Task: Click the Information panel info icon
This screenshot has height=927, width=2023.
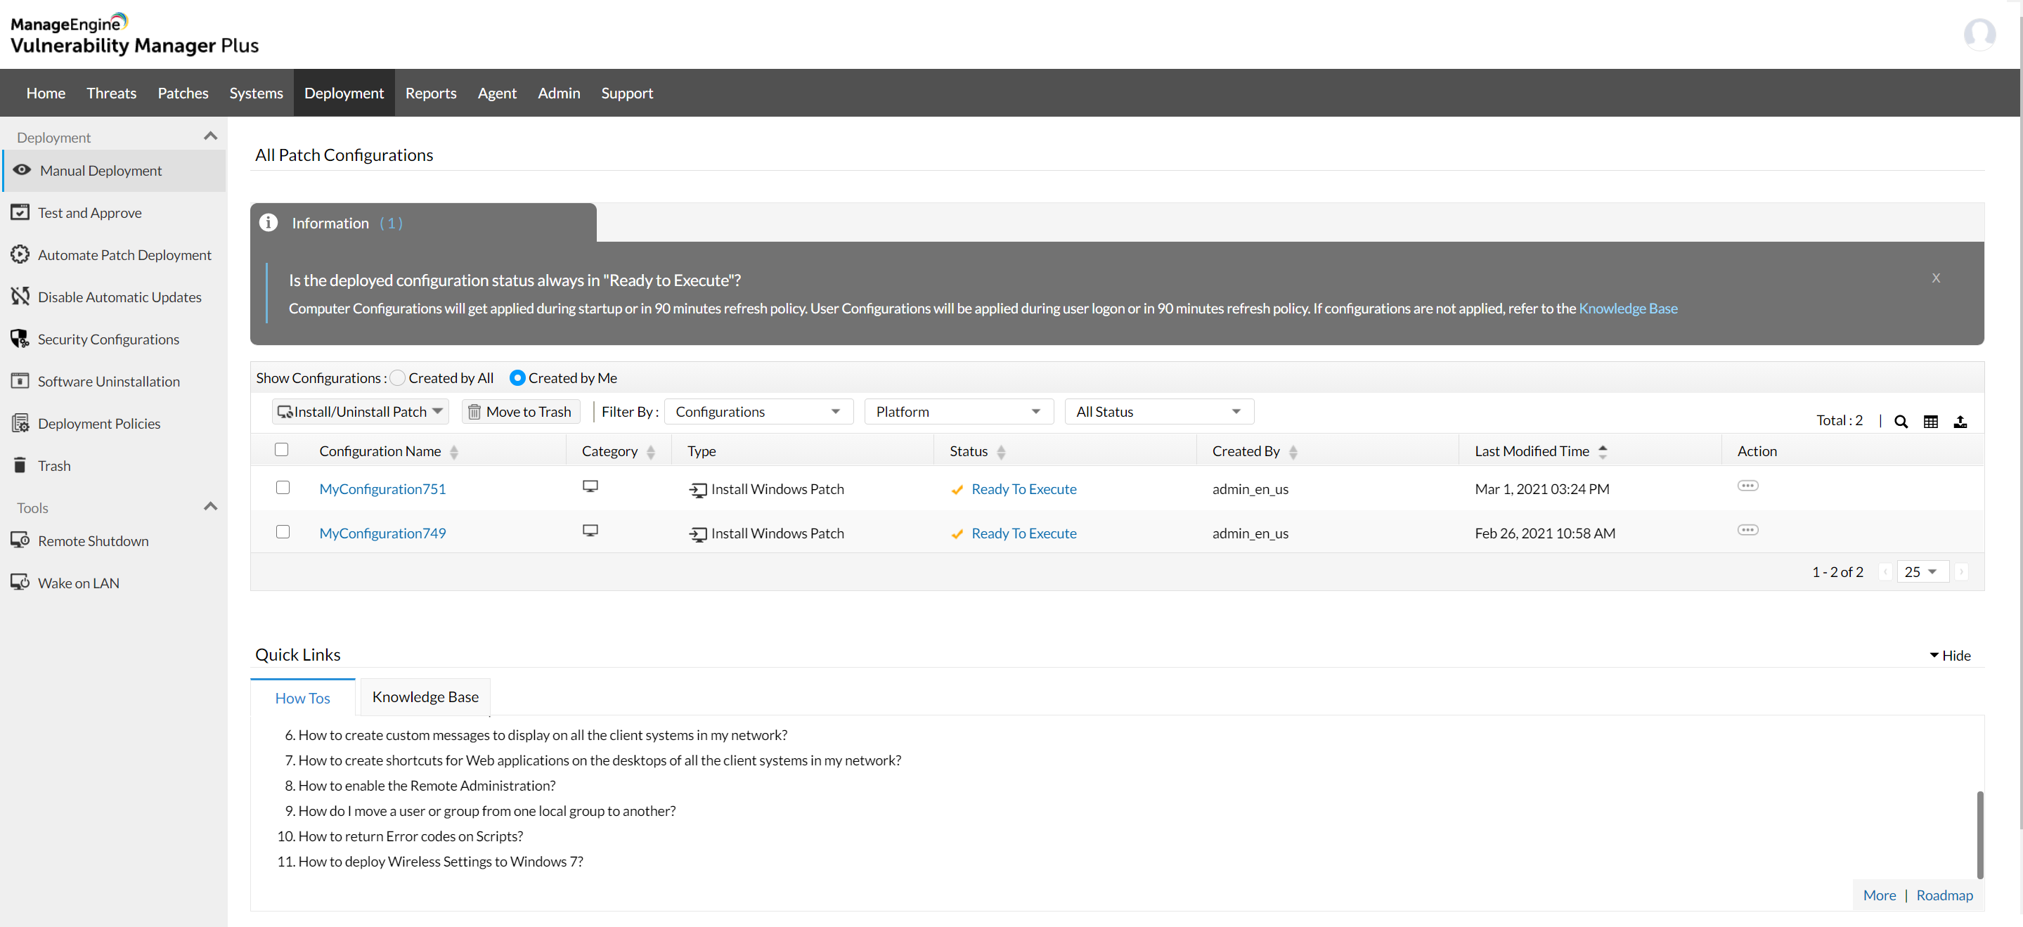Action: 269,222
